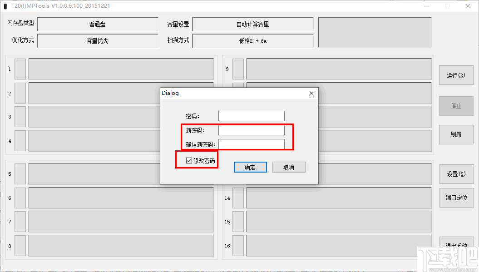Image resolution: width=479 pixels, height=272 pixels.
Task: Click the small indicator box for port 5
Action: 20,174
